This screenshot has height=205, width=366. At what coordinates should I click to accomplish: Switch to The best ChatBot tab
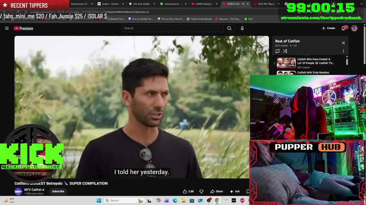pos(141,4)
